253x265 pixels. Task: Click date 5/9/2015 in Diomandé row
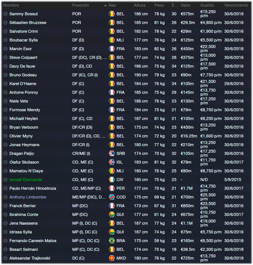pyautogui.click(x=233, y=180)
